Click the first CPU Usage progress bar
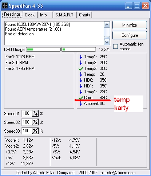The image size is (151, 176). pyautogui.click(x=43, y=50)
